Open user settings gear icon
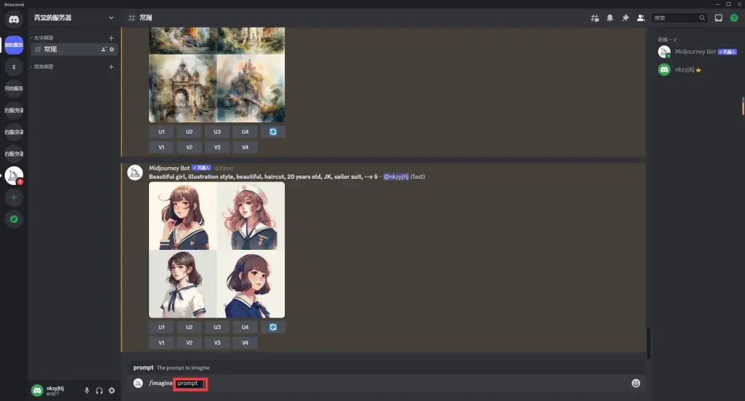This screenshot has width=745, height=401. point(112,391)
